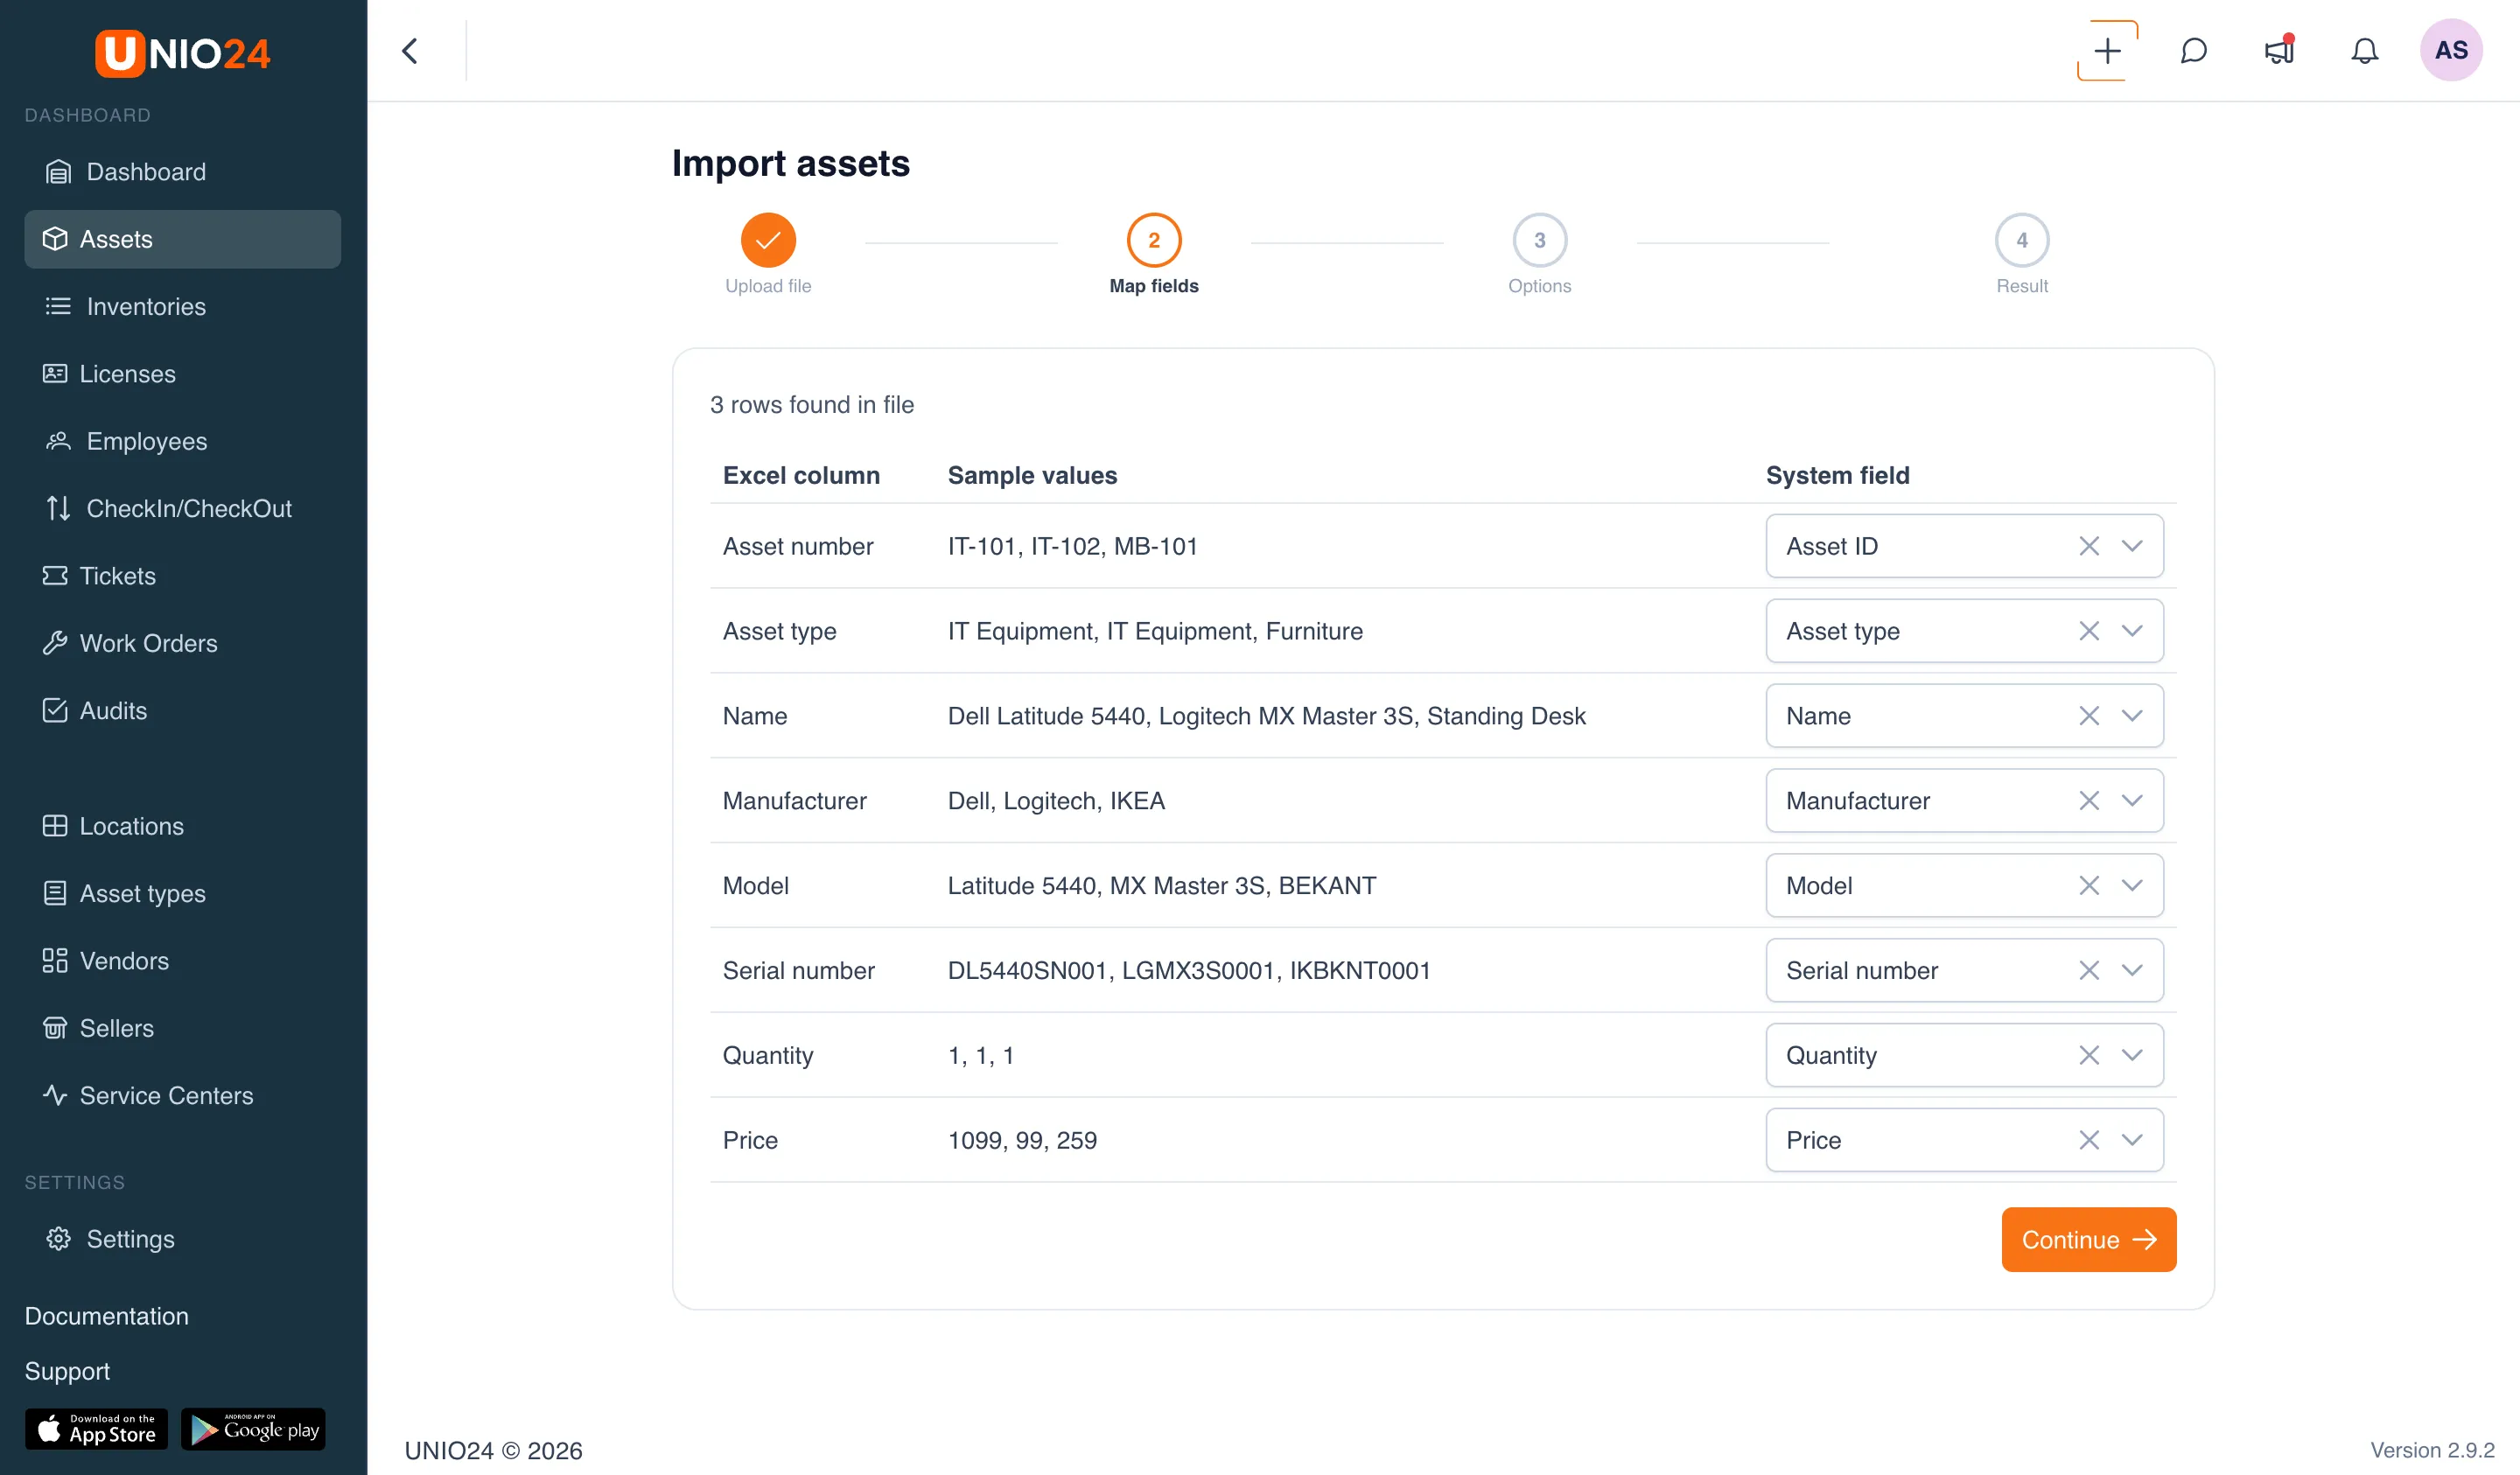
Task: Open Sellers from the sidebar
Action: [x=183, y=1028]
